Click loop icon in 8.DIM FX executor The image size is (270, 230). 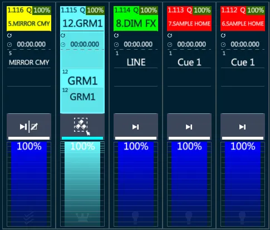(116, 35)
